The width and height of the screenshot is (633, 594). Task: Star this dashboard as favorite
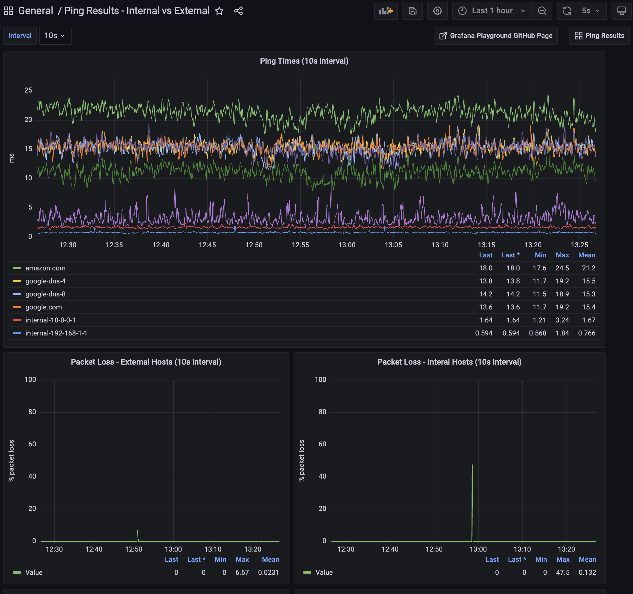[219, 11]
